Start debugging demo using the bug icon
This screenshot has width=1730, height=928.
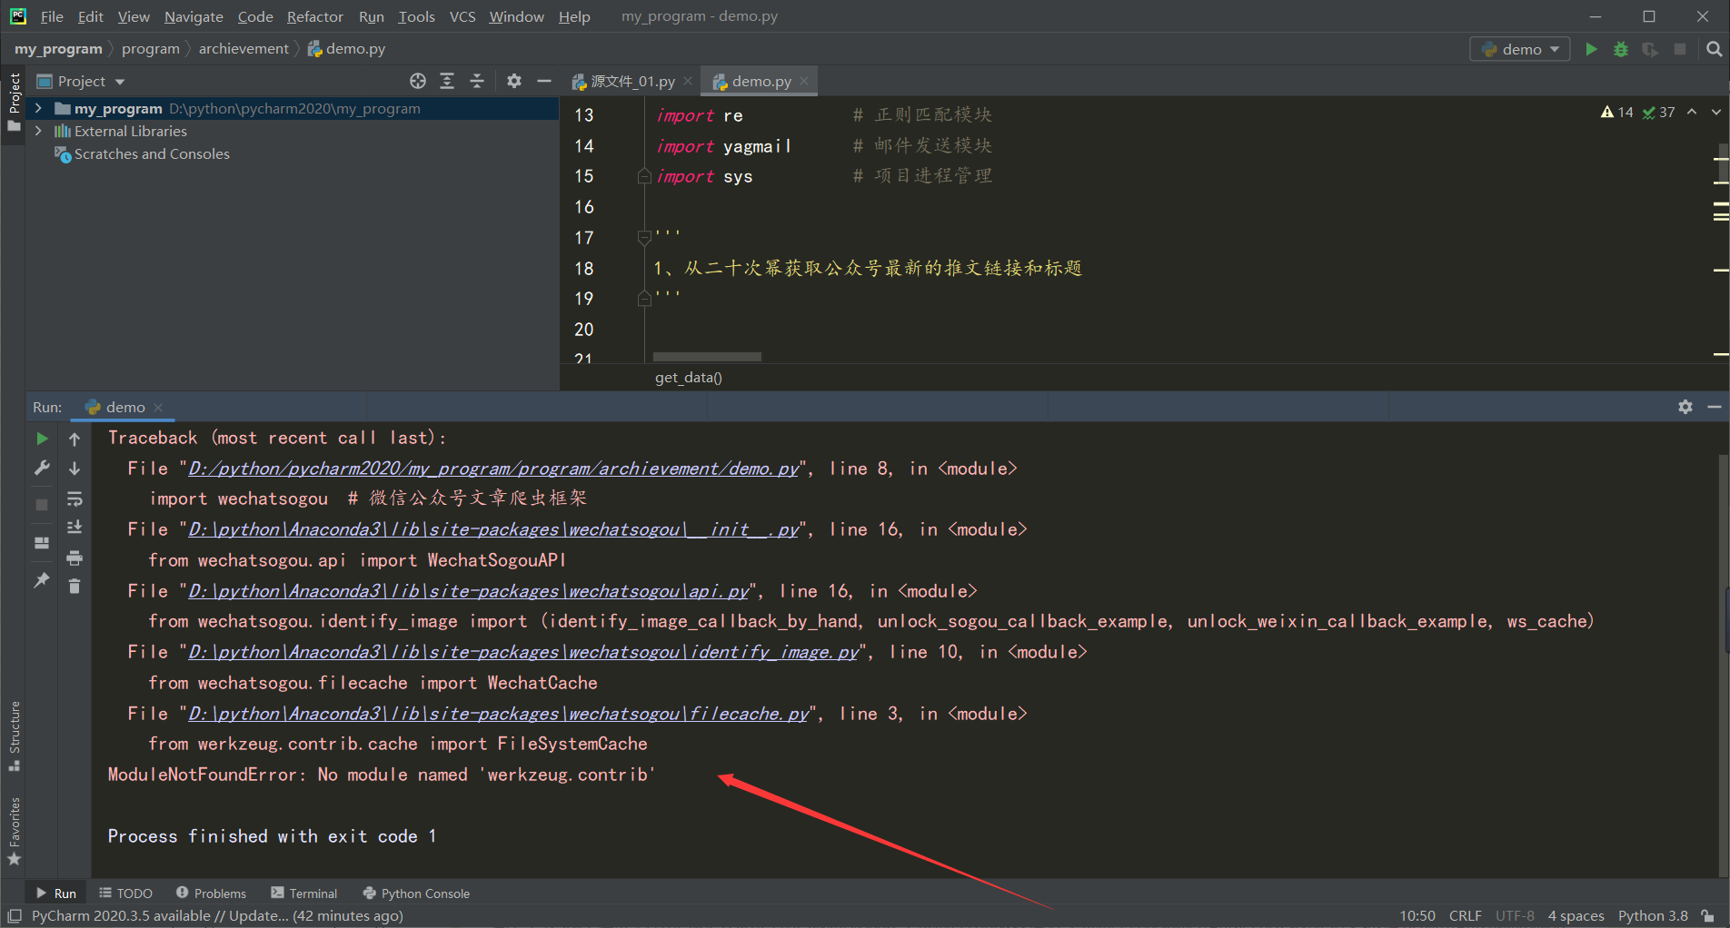click(1621, 49)
